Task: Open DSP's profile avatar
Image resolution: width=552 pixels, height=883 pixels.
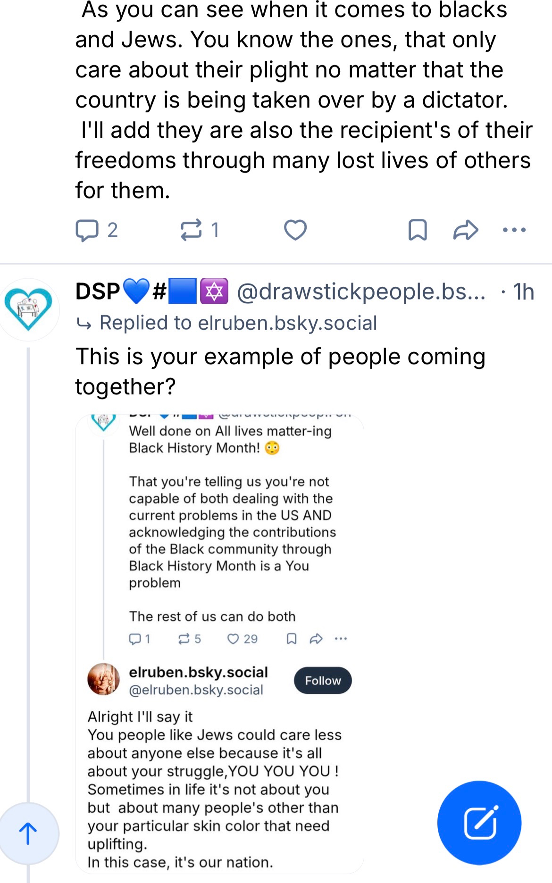Action: click(28, 309)
